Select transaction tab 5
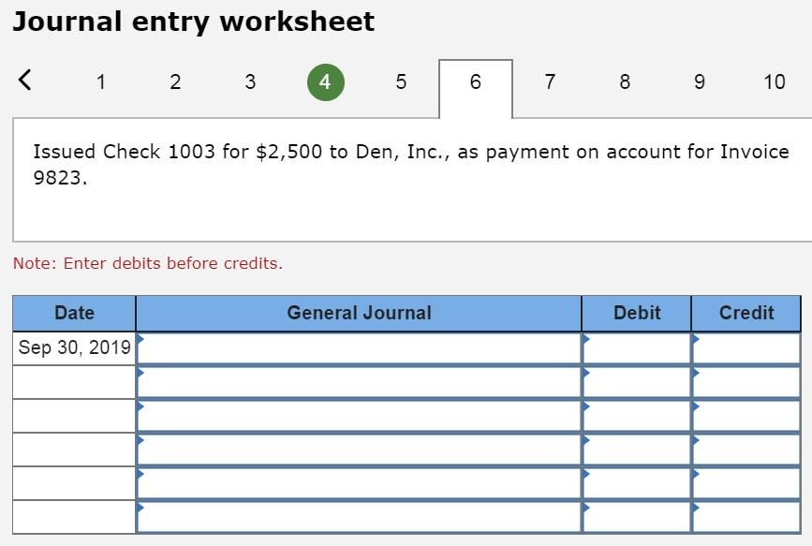This screenshot has height=546, width=812. [400, 81]
